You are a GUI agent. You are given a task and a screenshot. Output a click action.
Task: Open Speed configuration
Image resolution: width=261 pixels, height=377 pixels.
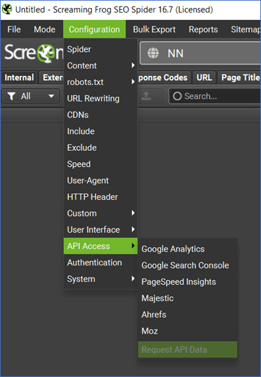(x=101, y=164)
